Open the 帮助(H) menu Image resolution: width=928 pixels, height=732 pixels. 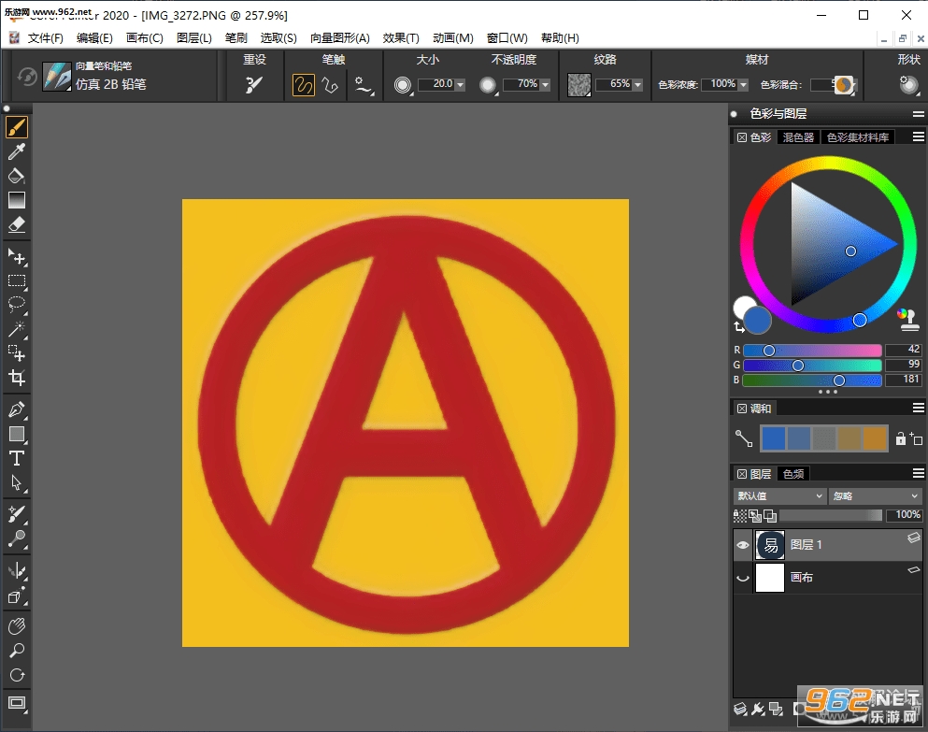coord(560,38)
